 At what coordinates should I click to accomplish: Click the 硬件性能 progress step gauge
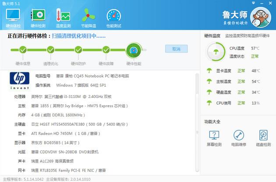134,50
